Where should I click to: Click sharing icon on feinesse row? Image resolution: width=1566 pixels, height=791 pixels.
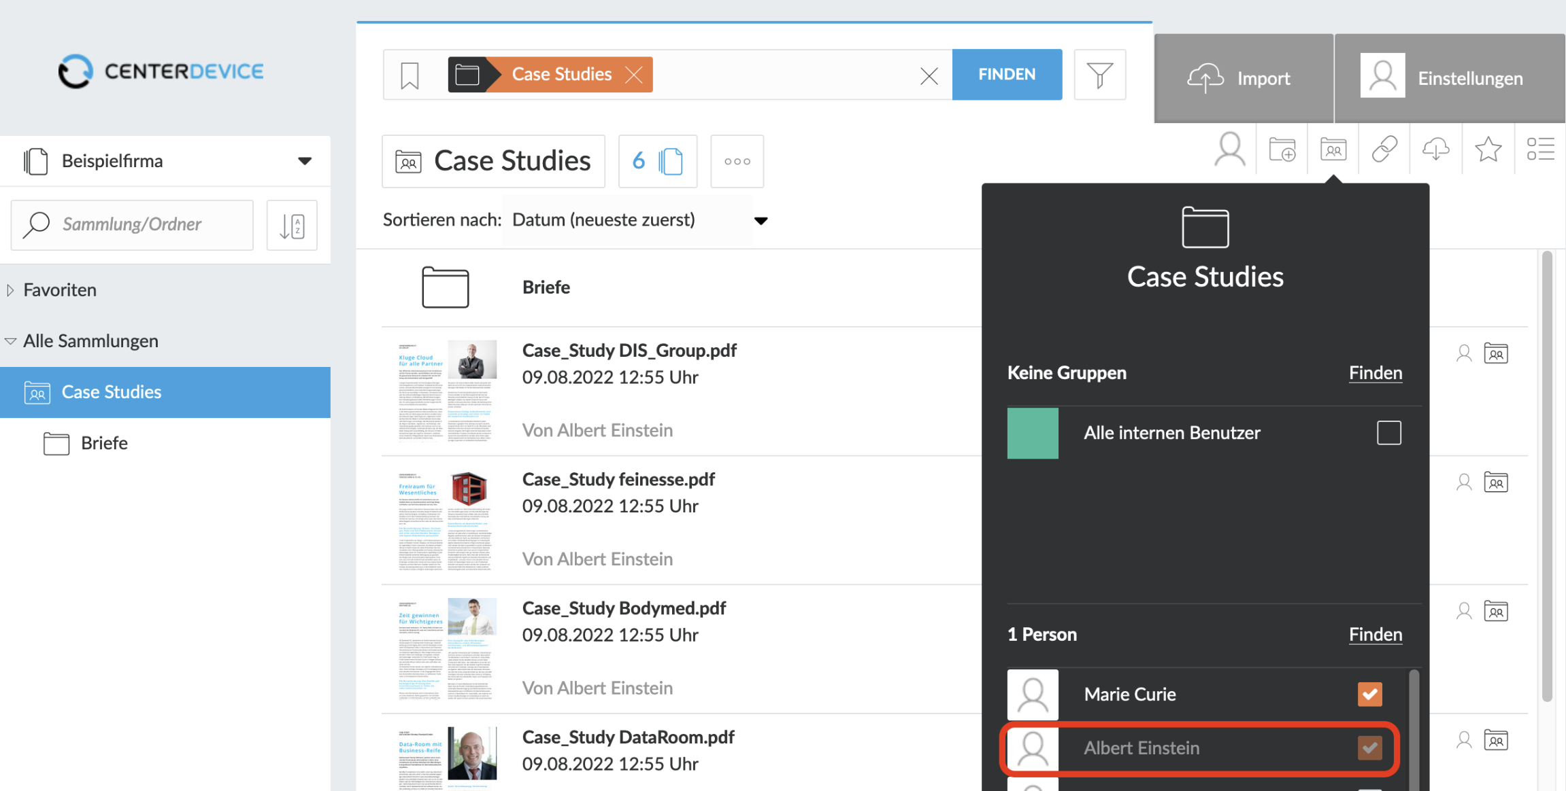coord(1496,482)
